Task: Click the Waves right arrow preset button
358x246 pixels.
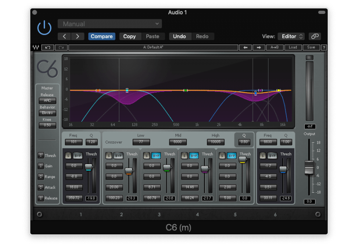Action: pyautogui.click(x=259, y=47)
